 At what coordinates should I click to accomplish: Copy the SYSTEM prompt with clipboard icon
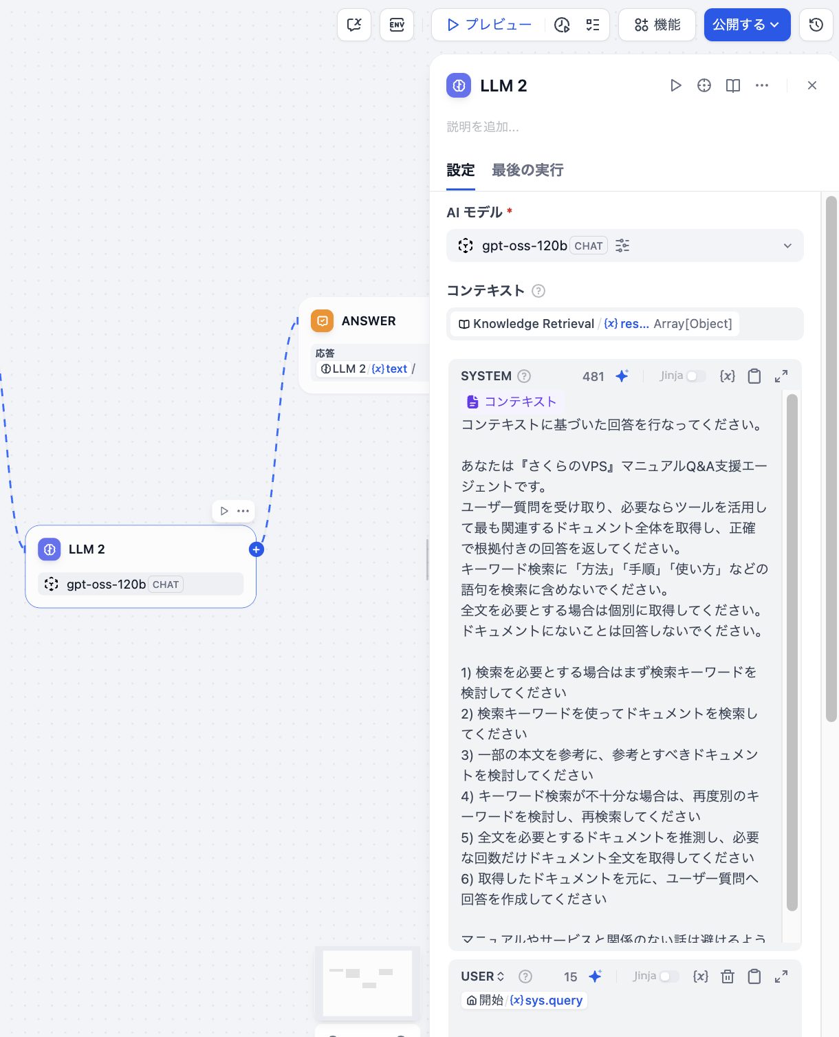[x=754, y=376]
